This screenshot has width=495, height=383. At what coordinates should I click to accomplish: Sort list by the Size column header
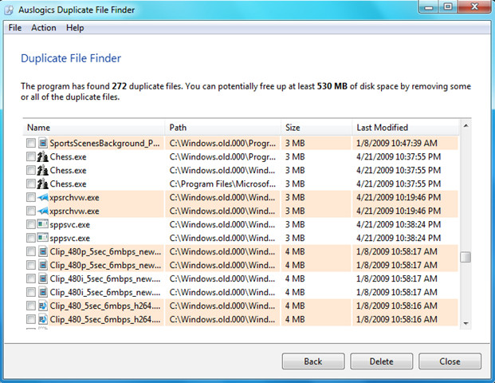tap(316, 128)
